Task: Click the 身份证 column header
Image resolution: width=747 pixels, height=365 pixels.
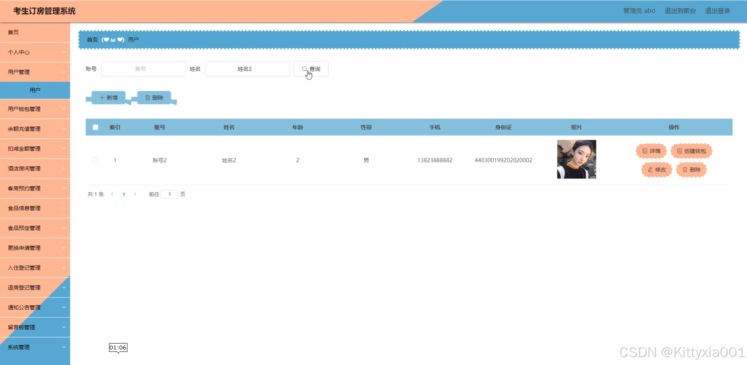Action: coord(503,127)
